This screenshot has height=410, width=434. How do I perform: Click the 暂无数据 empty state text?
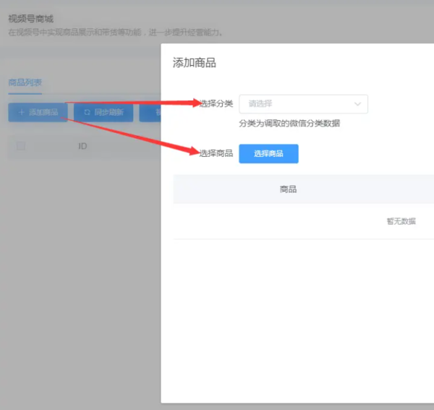coord(401,221)
